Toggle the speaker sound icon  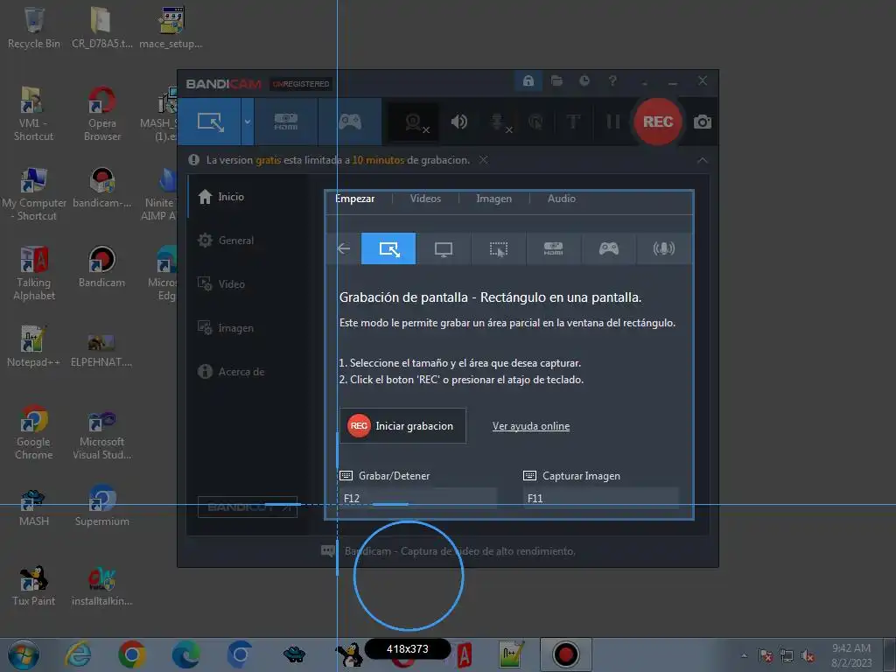pyautogui.click(x=458, y=122)
